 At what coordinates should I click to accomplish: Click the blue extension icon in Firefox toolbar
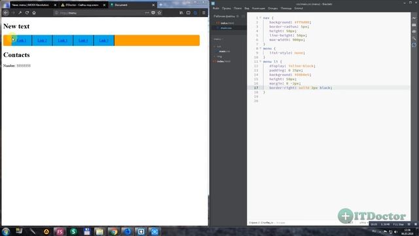[x=195, y=12]
